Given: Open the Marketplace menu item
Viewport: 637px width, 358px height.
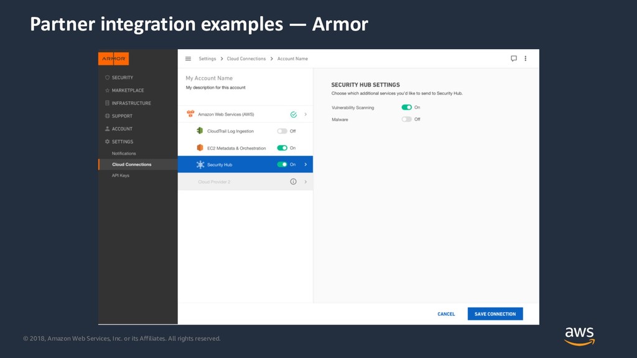Looking at the screenshot, I should coord(128,90).
